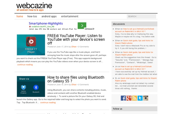Open the Smartphone-Highlights ad link
Screen dimensions: 172x114
pos(46,23)
